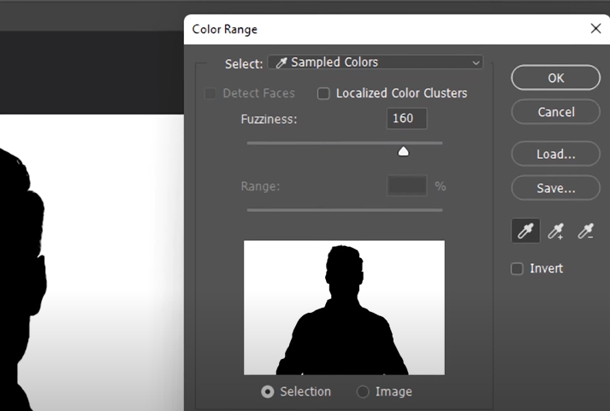The height and width of the screenshot is (411, 610).
Task: Choose the Selection preview radio button
Action: click(x=268, y=391)
